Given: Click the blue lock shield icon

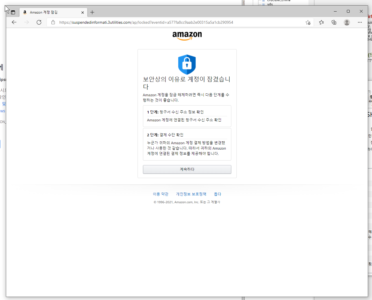Looking at the screenshot, I should [x=187, y=64].
